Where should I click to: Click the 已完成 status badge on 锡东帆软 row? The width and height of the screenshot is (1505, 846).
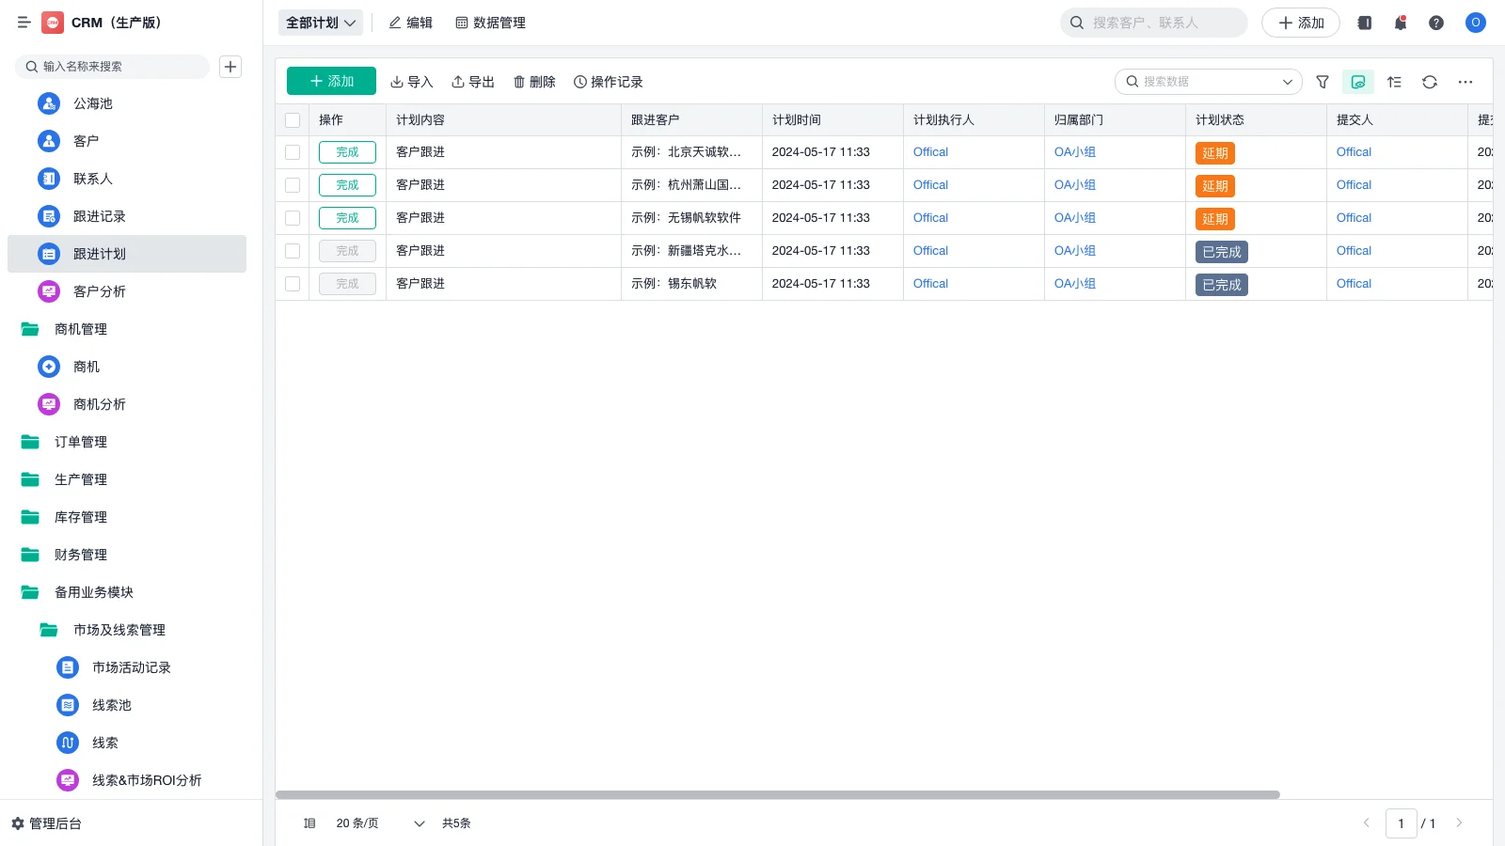click(1221, 284)
